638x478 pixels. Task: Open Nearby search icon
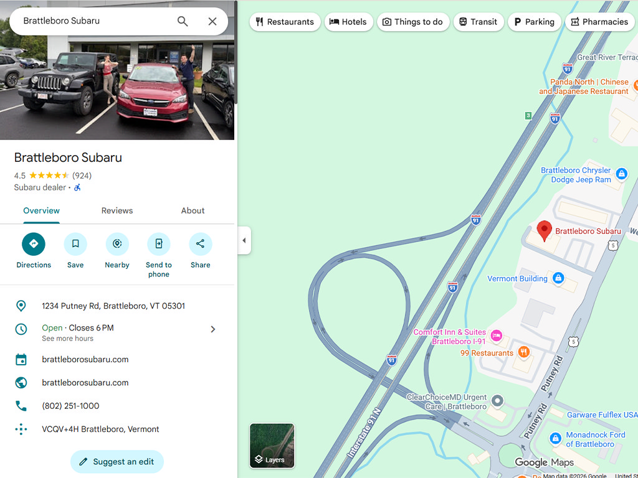coord(117,244)
